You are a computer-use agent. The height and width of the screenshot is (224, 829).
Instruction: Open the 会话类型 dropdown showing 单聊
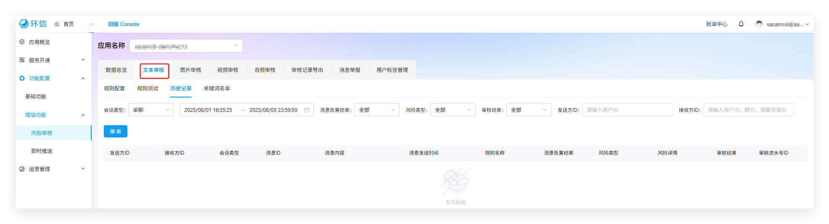[150, 110]
